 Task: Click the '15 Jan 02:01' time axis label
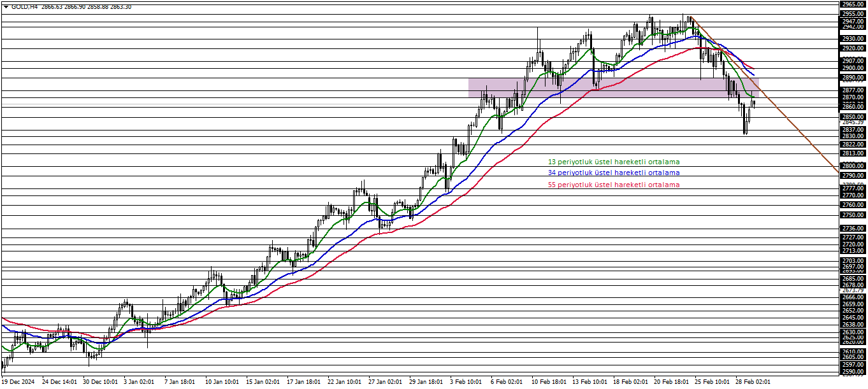263,382
